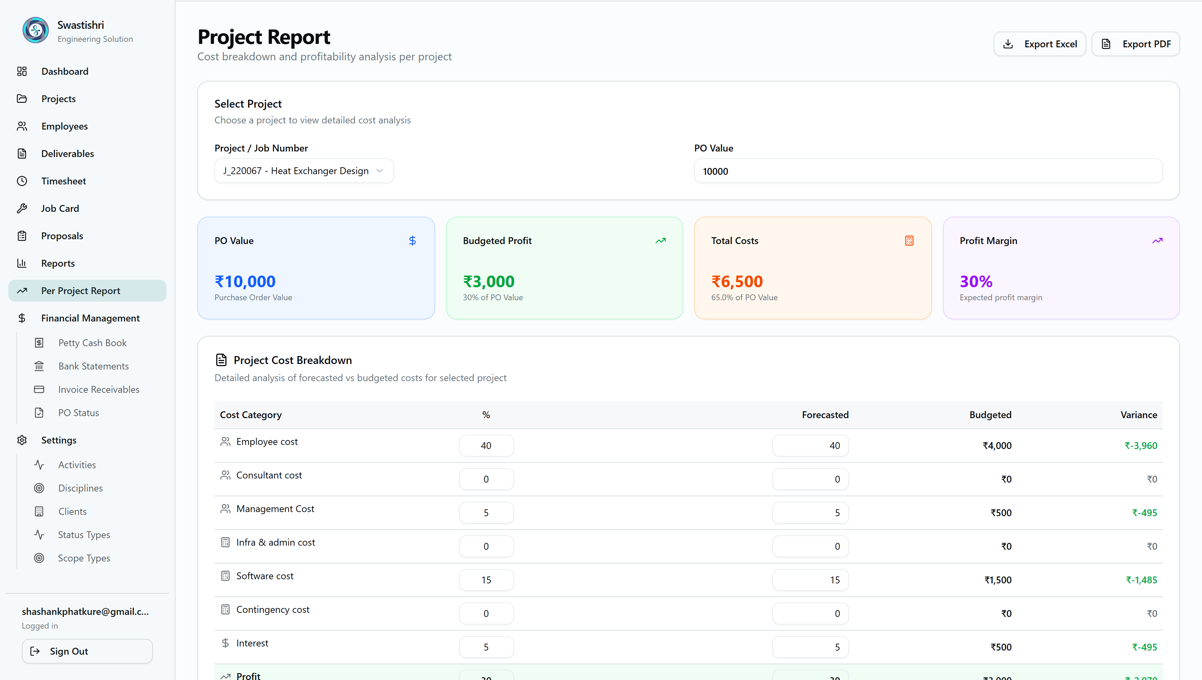Click the PO Value input field

[x=928, y=171]
